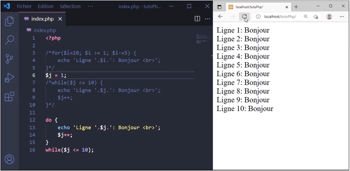Open the Accounts icon at sidebar bottom

tap(9, 159)
